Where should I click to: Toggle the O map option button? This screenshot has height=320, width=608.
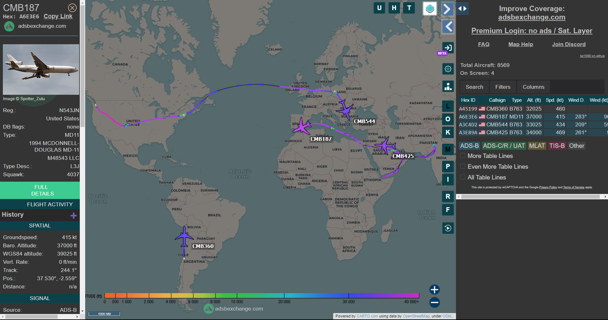(448, 119)
